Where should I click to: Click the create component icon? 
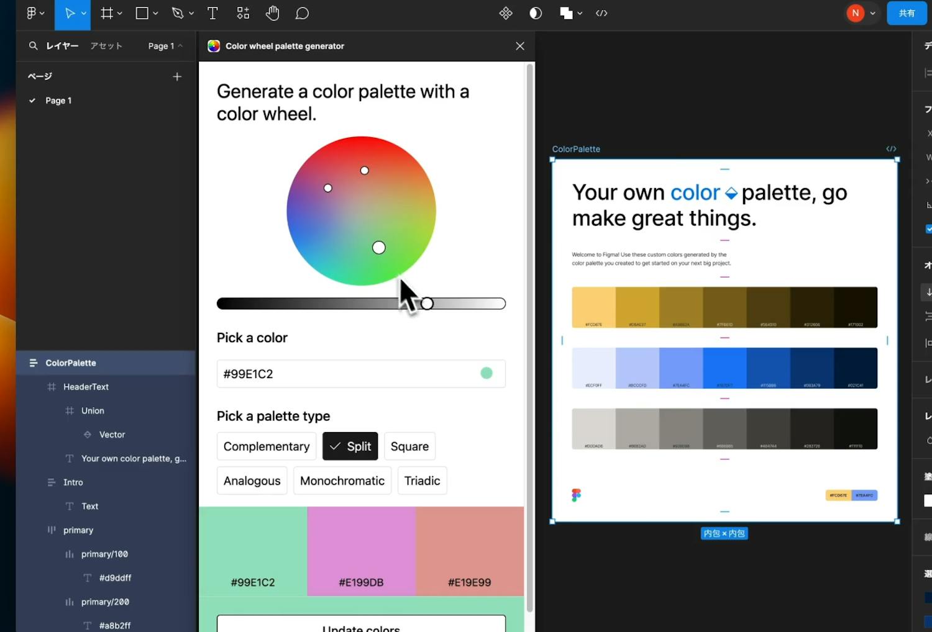click(506, 14)
